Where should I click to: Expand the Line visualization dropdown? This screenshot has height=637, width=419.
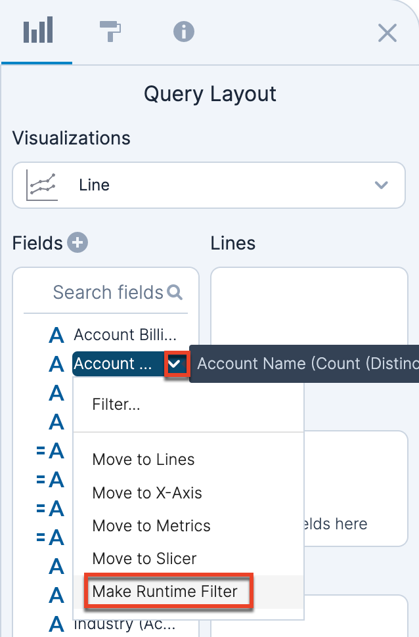coord(381,185)
